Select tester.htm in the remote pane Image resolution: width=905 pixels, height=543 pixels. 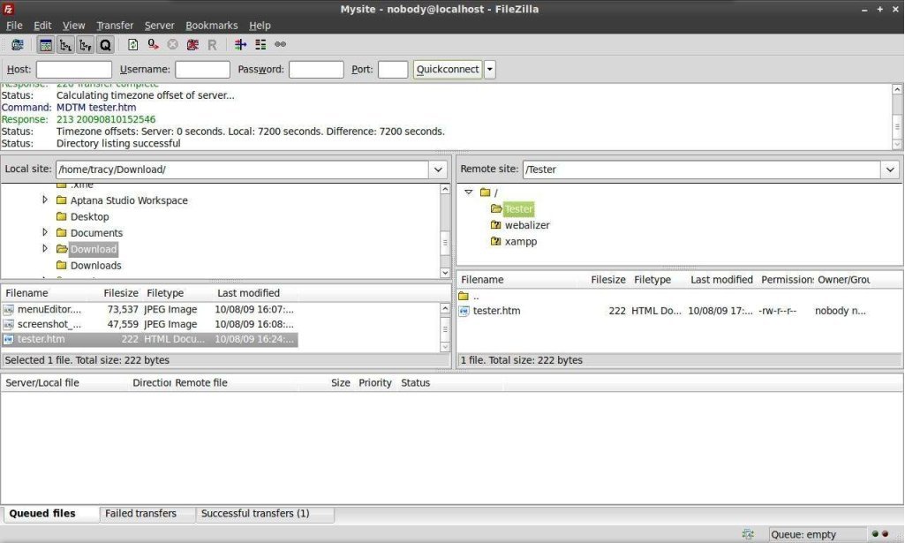(x=496, y=310)
